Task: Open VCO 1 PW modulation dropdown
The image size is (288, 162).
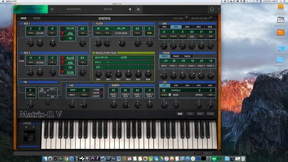Action: [52, 33]
